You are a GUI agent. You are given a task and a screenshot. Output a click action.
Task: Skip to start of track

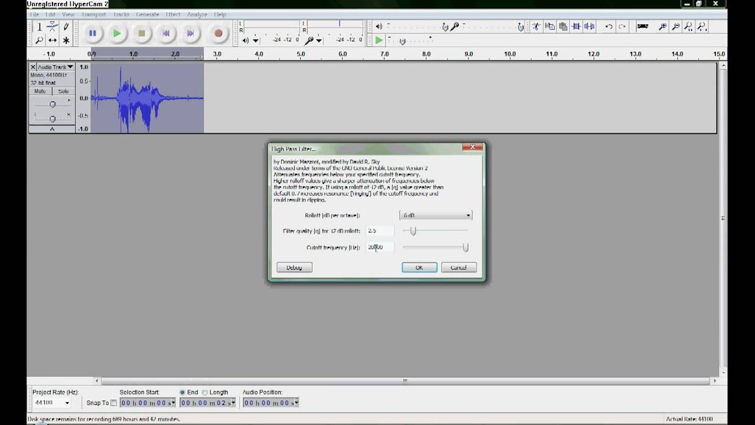click(x=166, y=34)
